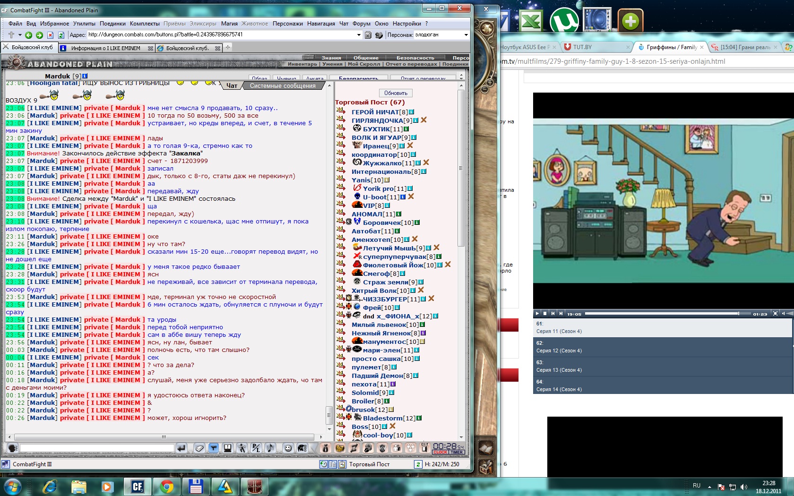The height and width of the screenshot is (496, 794).
Task: Open the address URL dropdown arrow
Action: (359, 35)
